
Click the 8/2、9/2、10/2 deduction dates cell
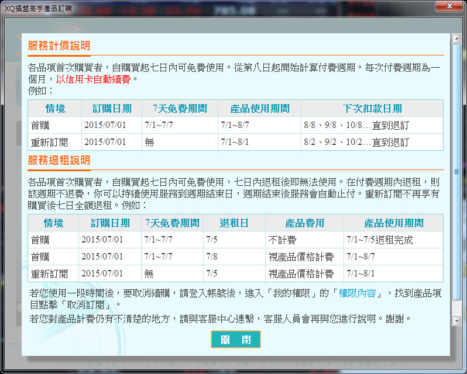(356, 142)
